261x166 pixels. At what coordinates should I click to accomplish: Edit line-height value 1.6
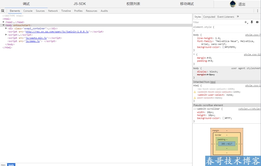click(218, 38)
